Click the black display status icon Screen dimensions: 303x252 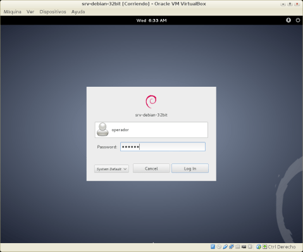tap(244, 247)
